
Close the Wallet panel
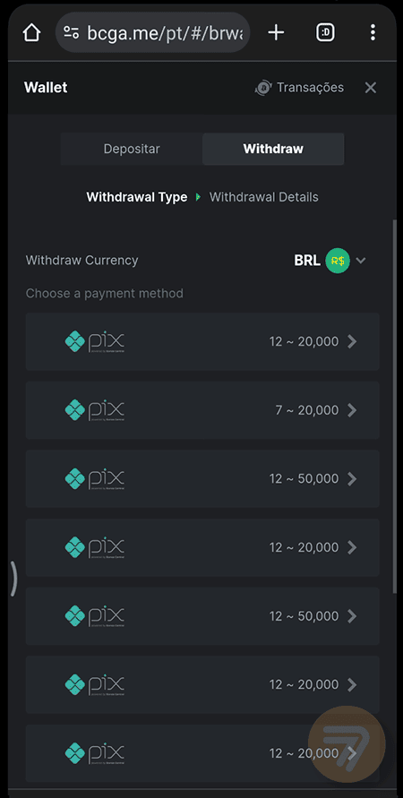point(371,88)
